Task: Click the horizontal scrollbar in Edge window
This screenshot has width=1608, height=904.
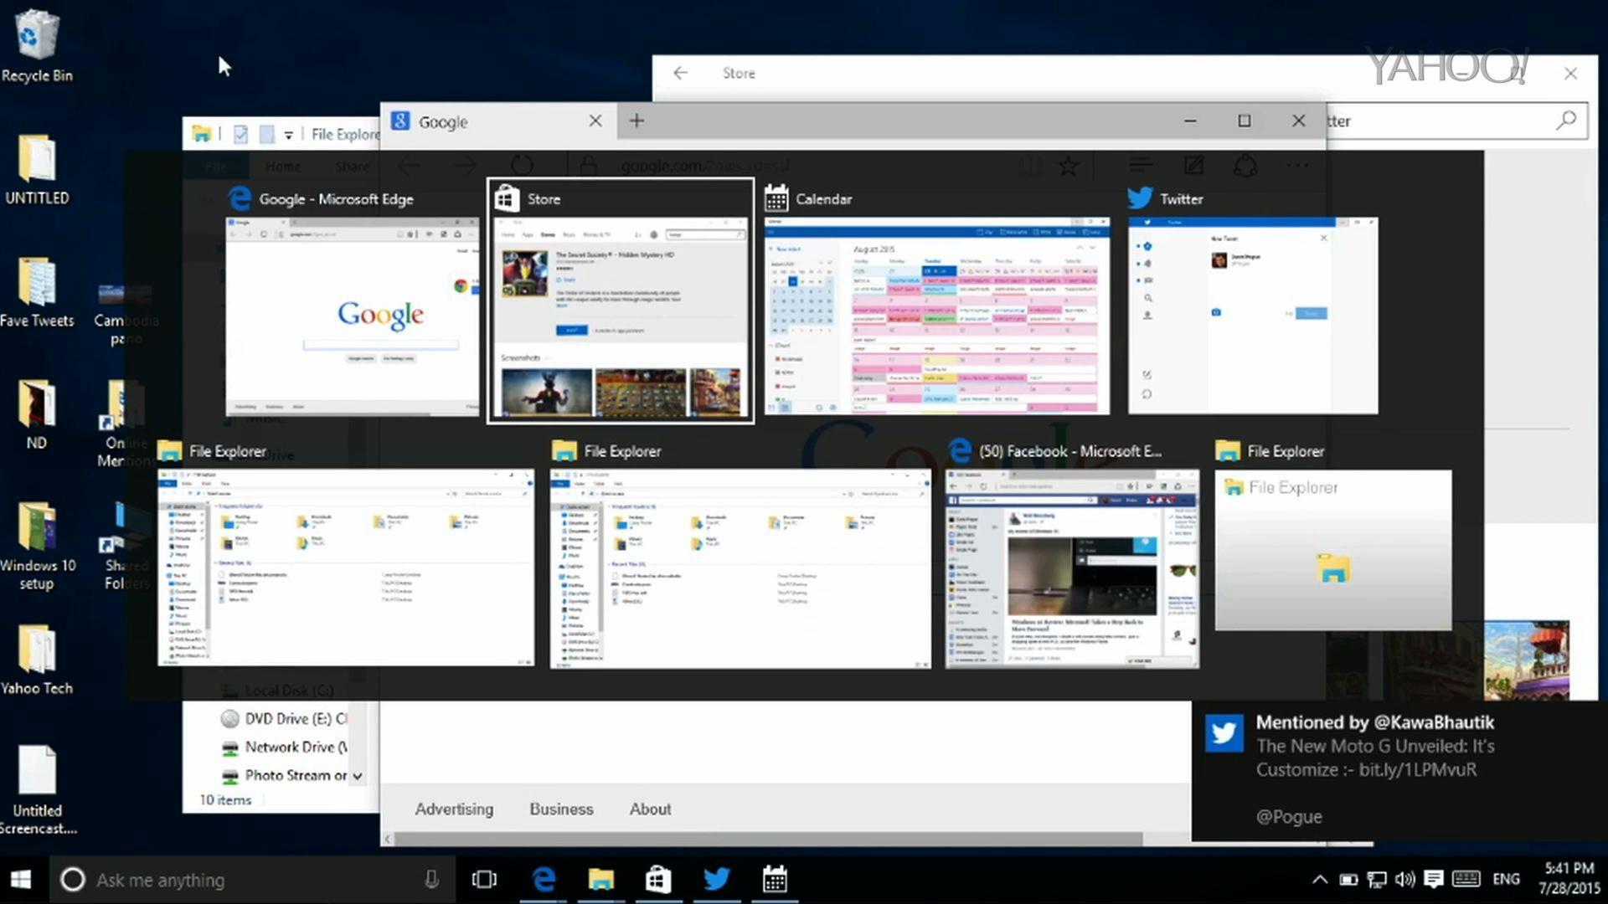Action: point(768,839)
